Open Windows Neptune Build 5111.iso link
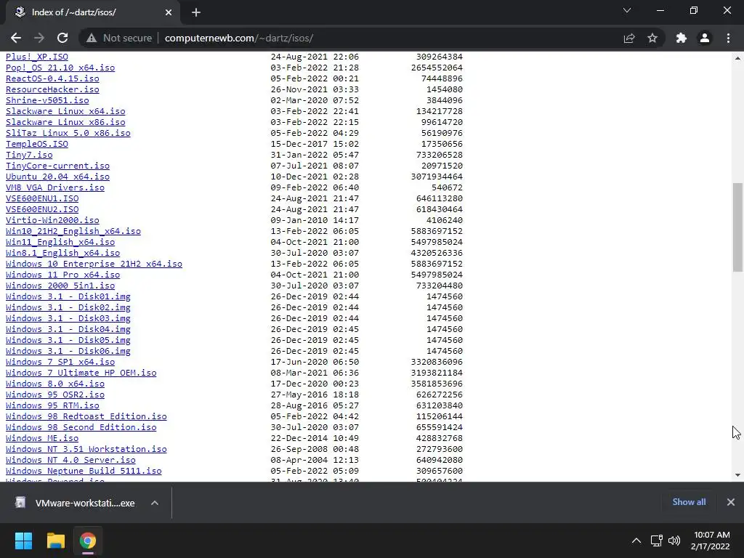This screenshot has height=558, width=744. click(x=84, y=471)
